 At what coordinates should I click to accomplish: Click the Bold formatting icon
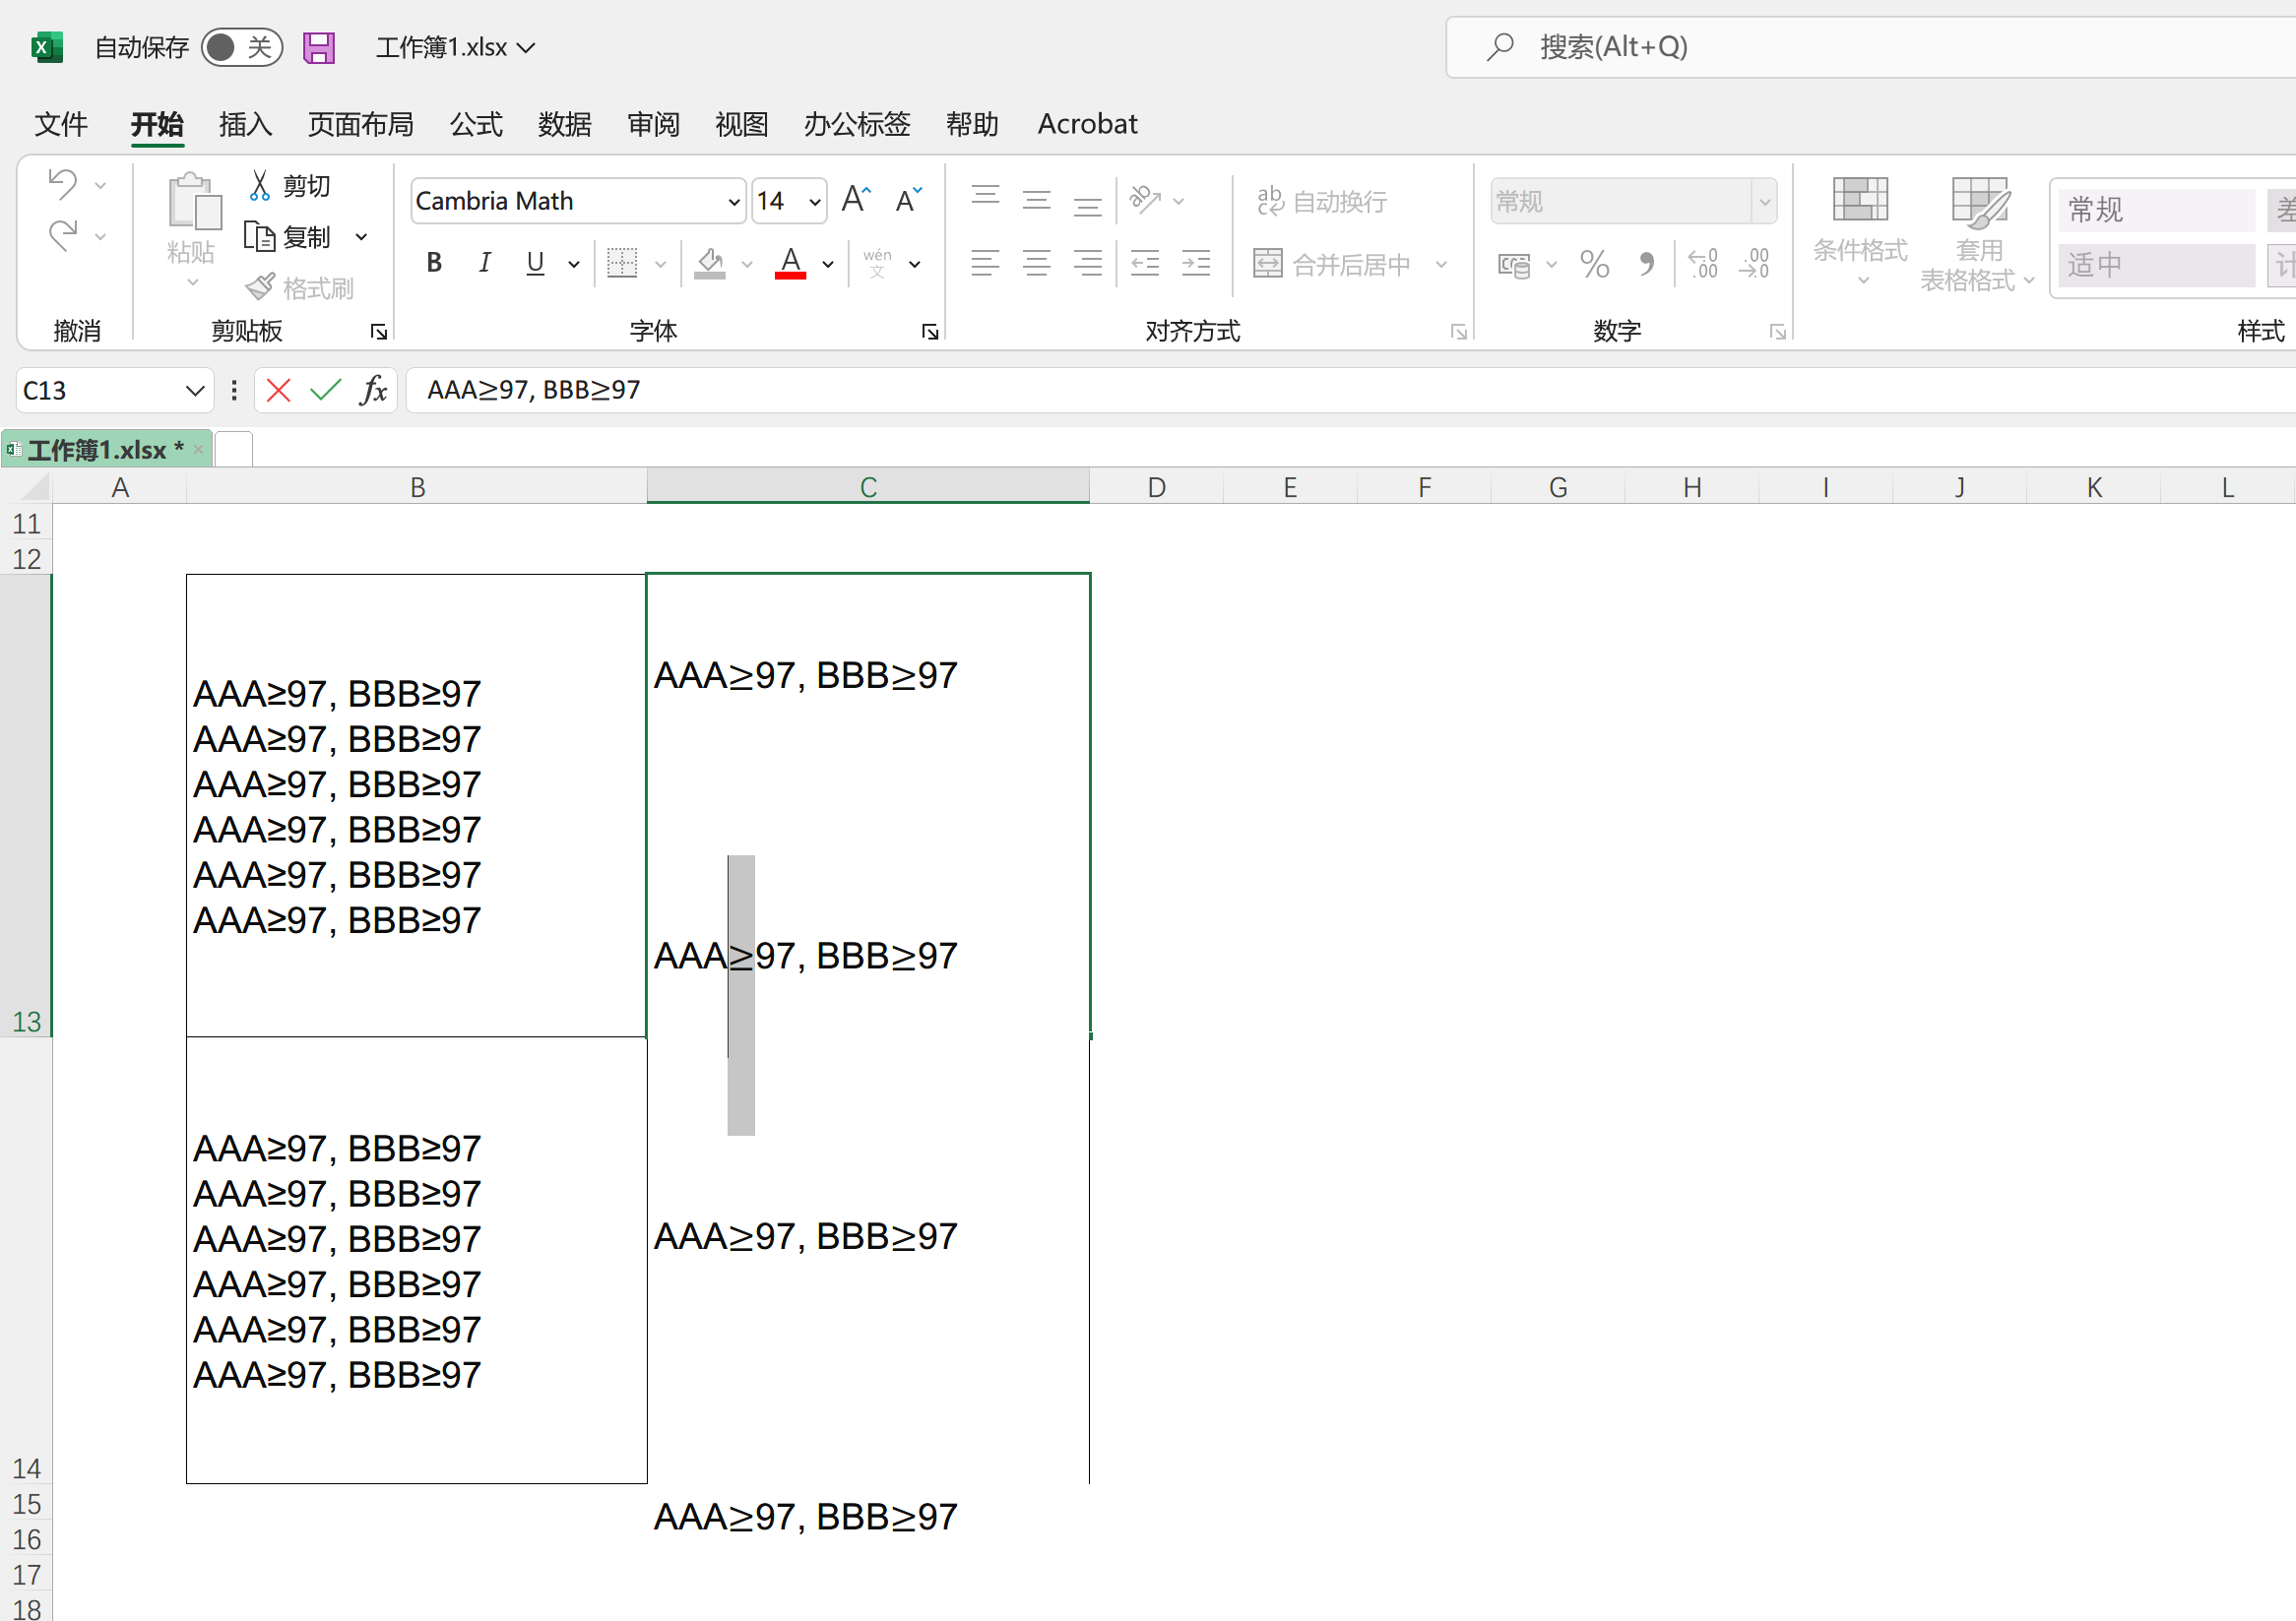click(x=434, y=263)
